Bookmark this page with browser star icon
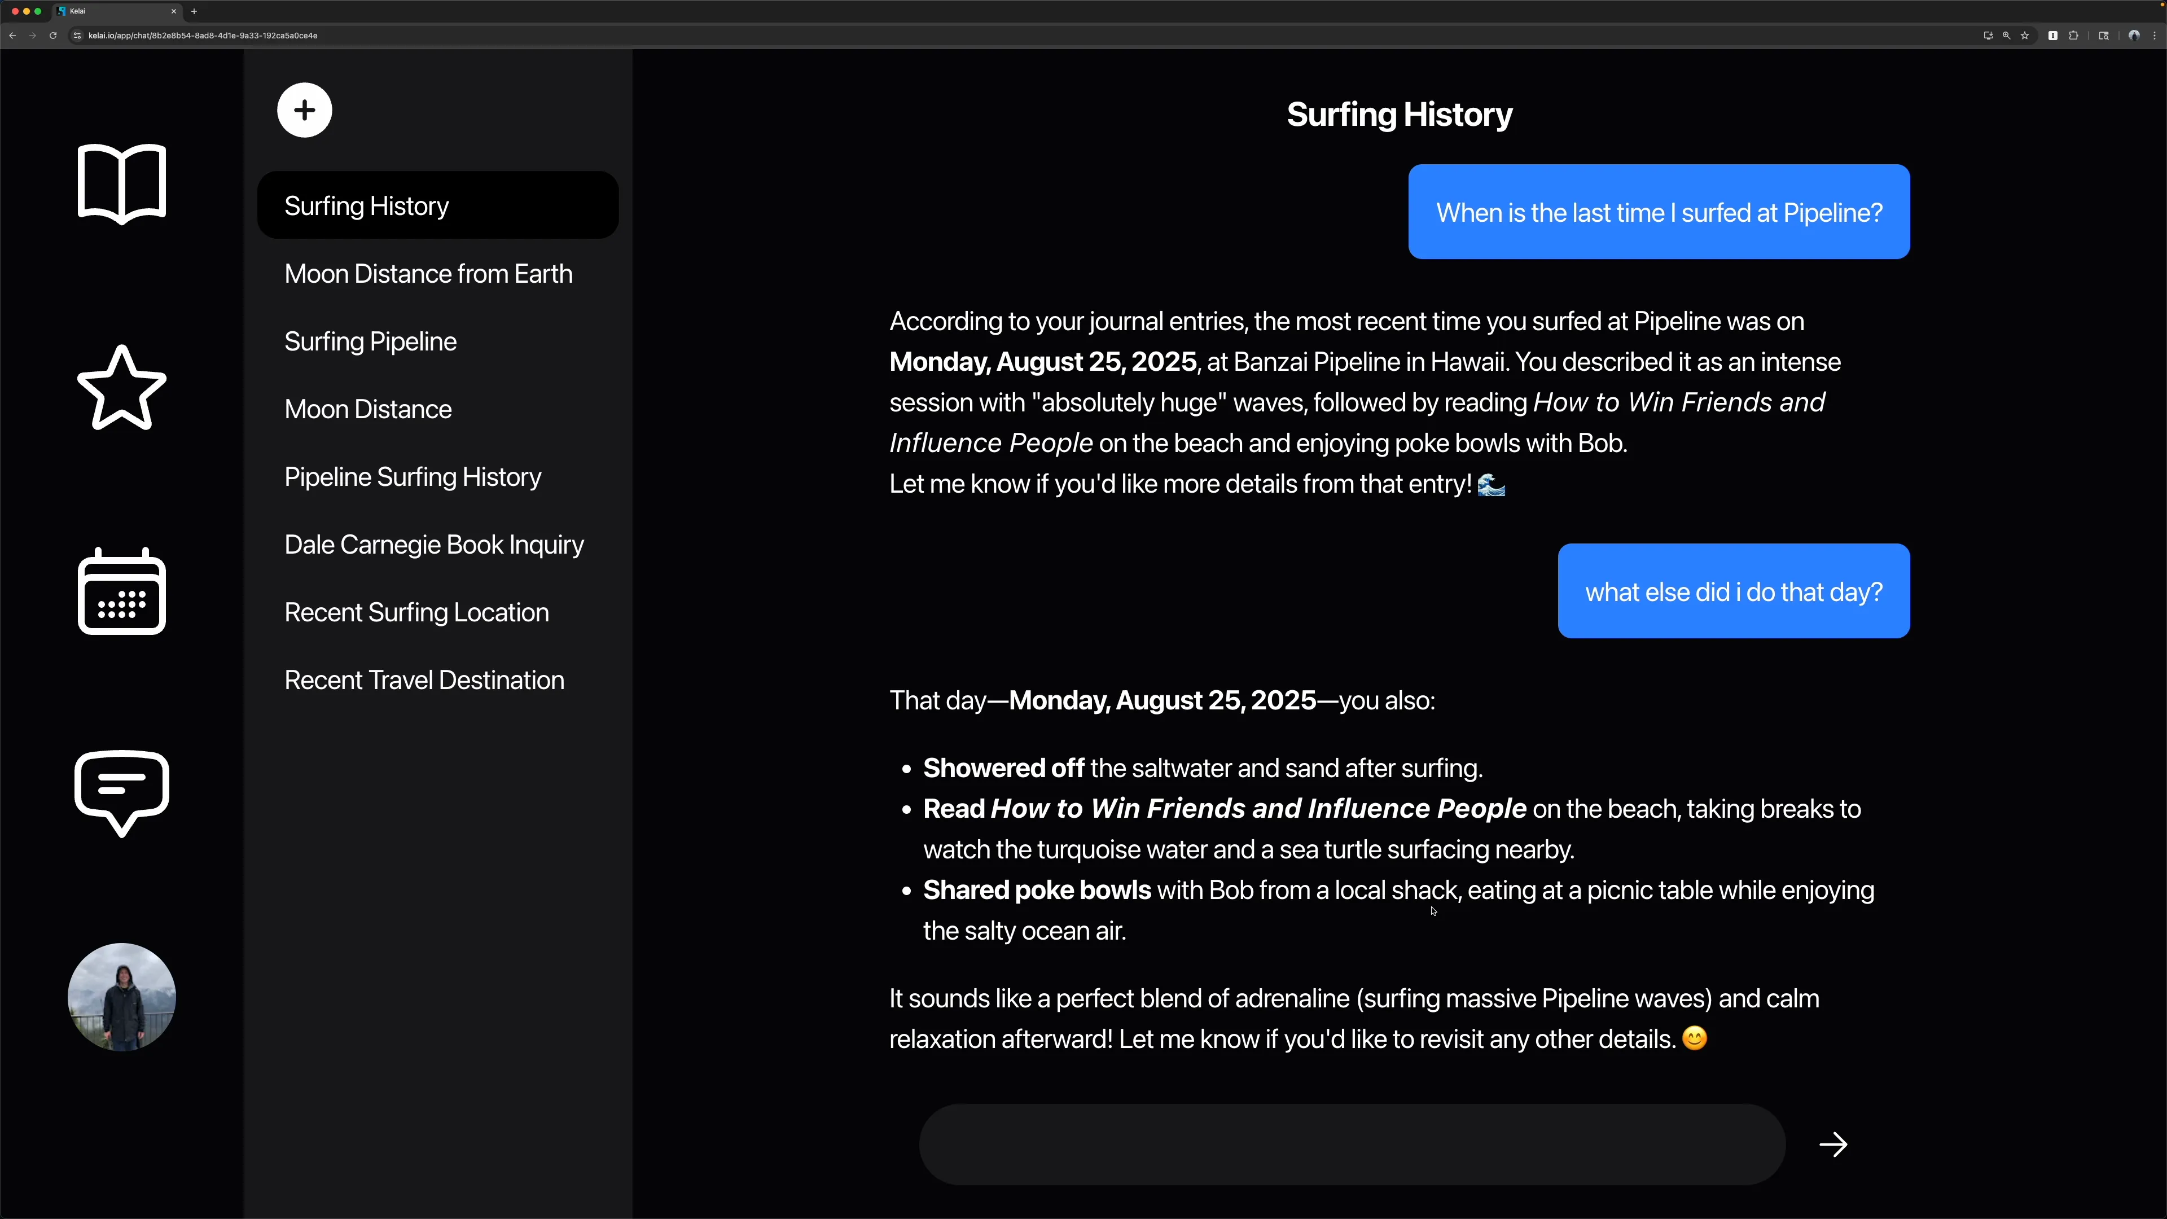Viewport: 2167px width, 1219px height. 2025,36
